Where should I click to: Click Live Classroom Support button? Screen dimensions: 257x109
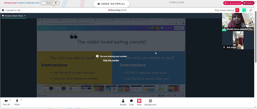tap(232, 3)
